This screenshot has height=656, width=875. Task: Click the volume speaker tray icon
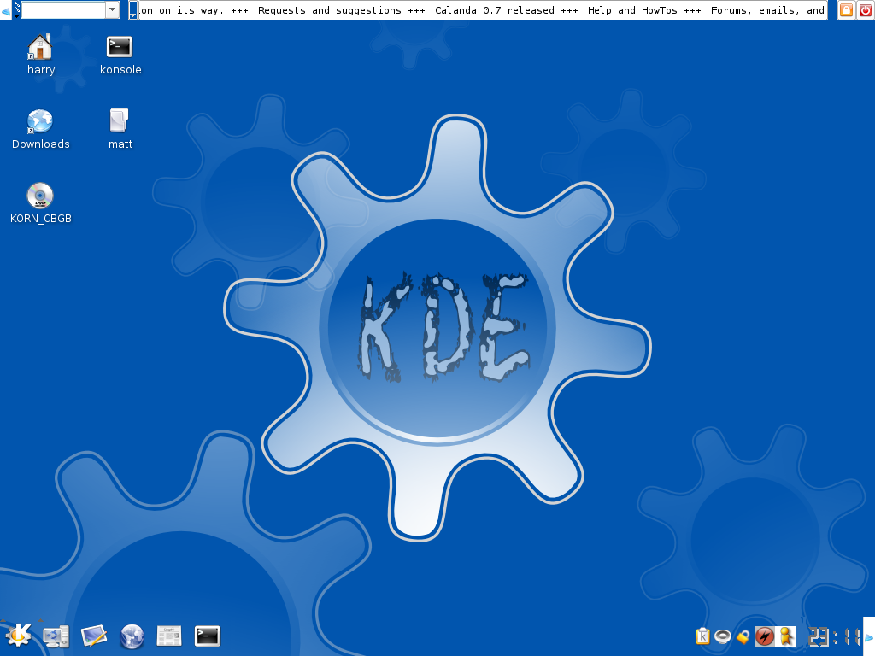click(x=723, y=635)
